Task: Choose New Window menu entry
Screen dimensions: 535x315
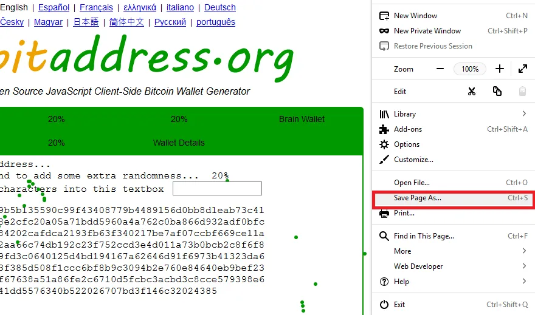Action: pos(454,16)
